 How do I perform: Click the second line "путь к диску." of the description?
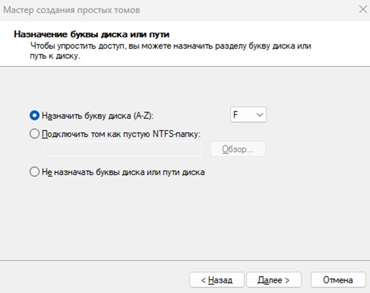pos(55,56)
